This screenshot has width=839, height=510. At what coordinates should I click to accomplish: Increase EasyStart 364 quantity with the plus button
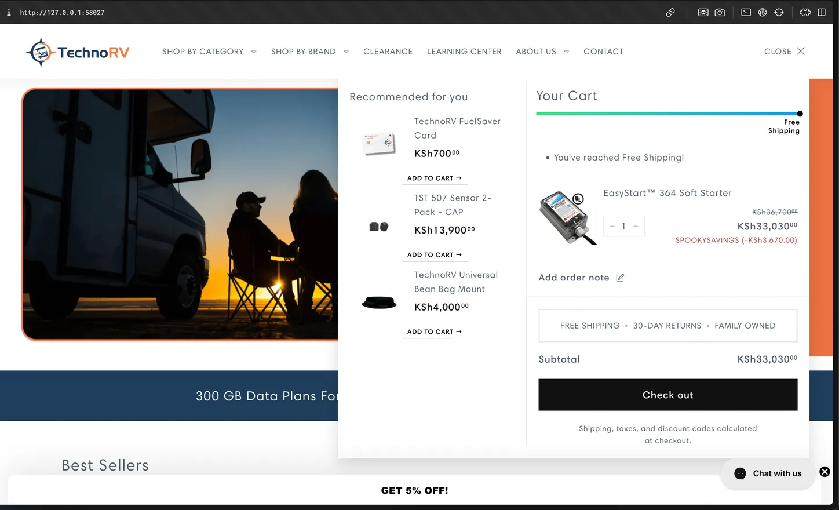[636, 226]
